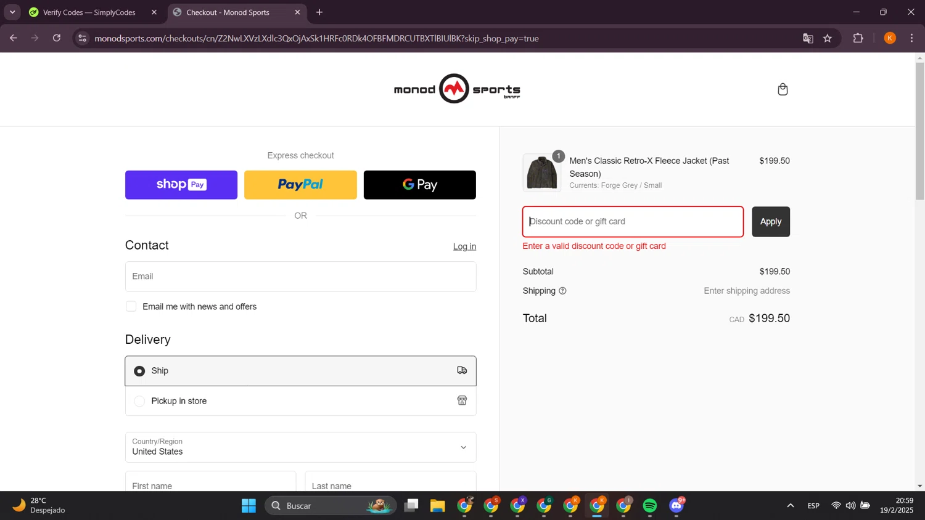Image resolution: width=925 pixels, height=520 pixels.
Task: Select the Ship delivery option
Action: 300,371
